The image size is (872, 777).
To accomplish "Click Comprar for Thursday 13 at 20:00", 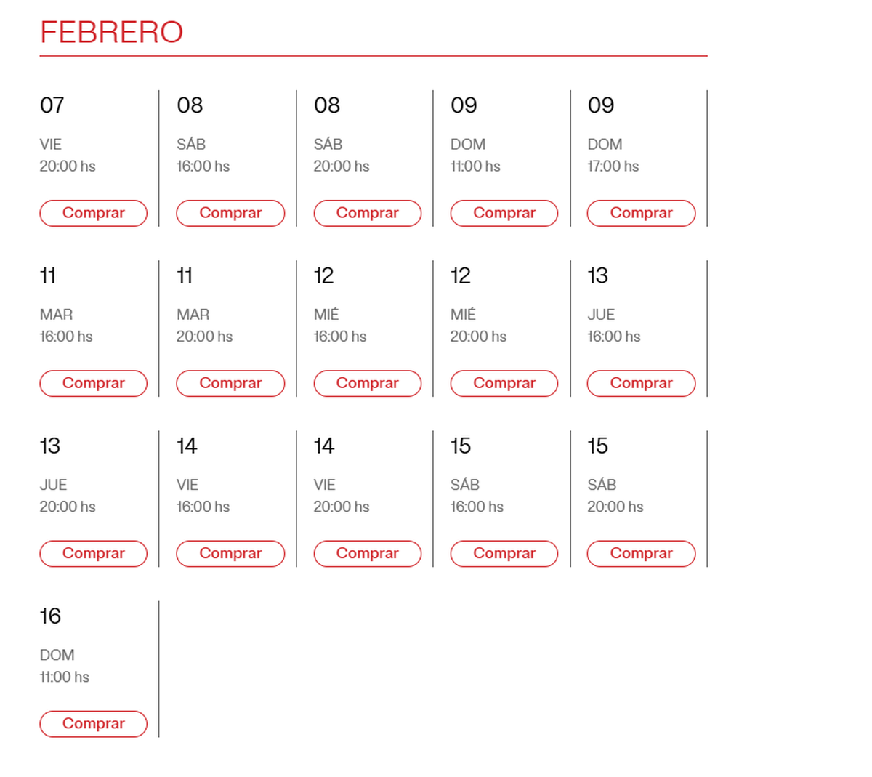I will coord(93,553).
